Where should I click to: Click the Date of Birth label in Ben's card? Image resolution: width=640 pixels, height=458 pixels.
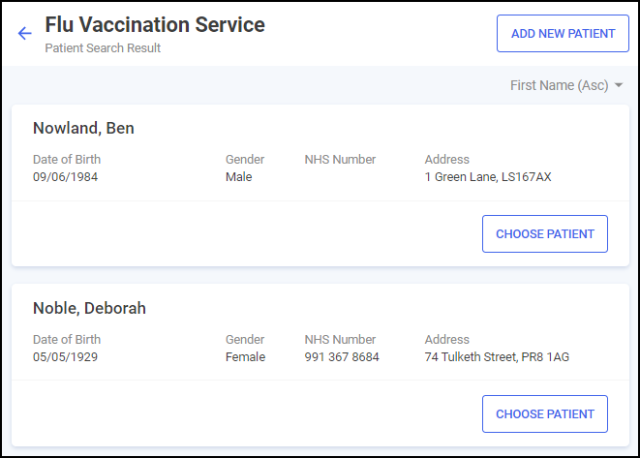67,159
